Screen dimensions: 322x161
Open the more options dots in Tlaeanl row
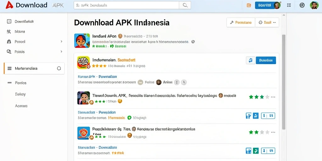coord(273,97)
